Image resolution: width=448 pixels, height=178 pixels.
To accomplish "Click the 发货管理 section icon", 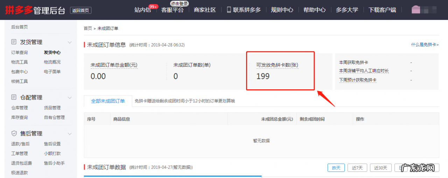I will tap(14, 42).
